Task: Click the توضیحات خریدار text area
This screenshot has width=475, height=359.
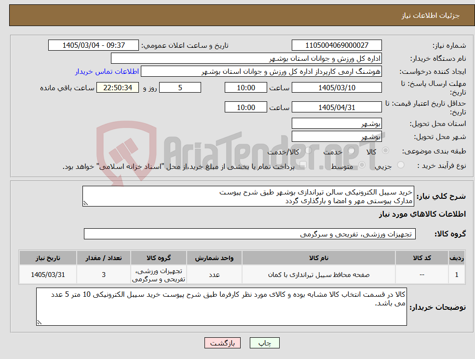Action: [x=221, y=306]
